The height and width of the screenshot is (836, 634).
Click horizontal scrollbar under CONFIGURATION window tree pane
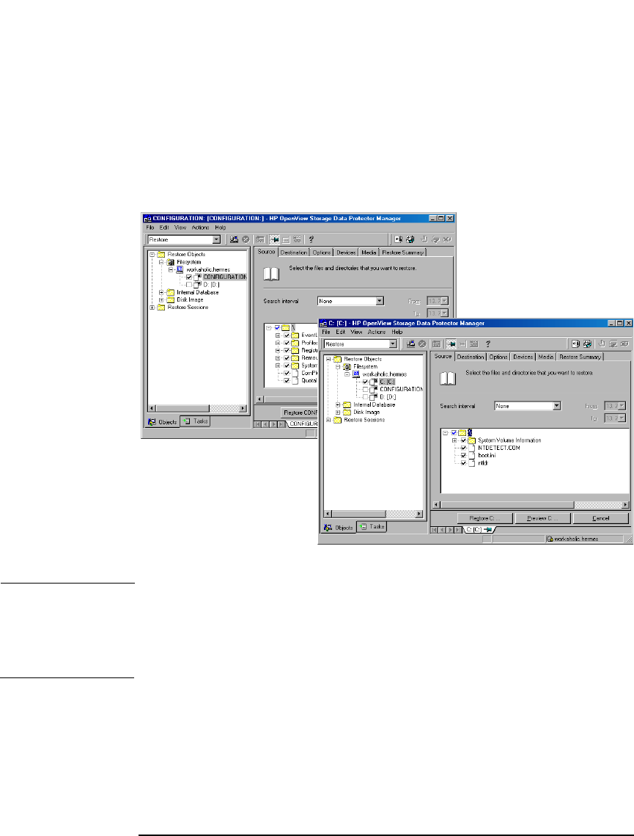click(x=197, y=408)
